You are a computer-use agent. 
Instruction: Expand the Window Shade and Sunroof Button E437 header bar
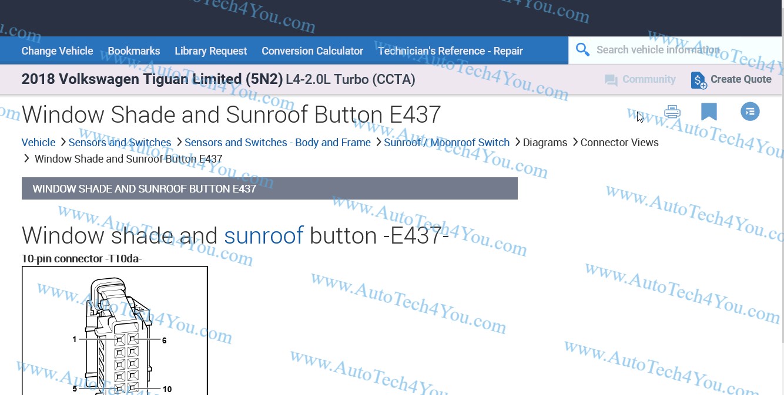(269, 189)
